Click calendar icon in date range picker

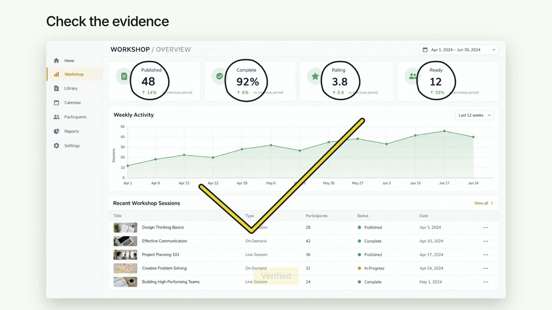(x=425, y=50)
